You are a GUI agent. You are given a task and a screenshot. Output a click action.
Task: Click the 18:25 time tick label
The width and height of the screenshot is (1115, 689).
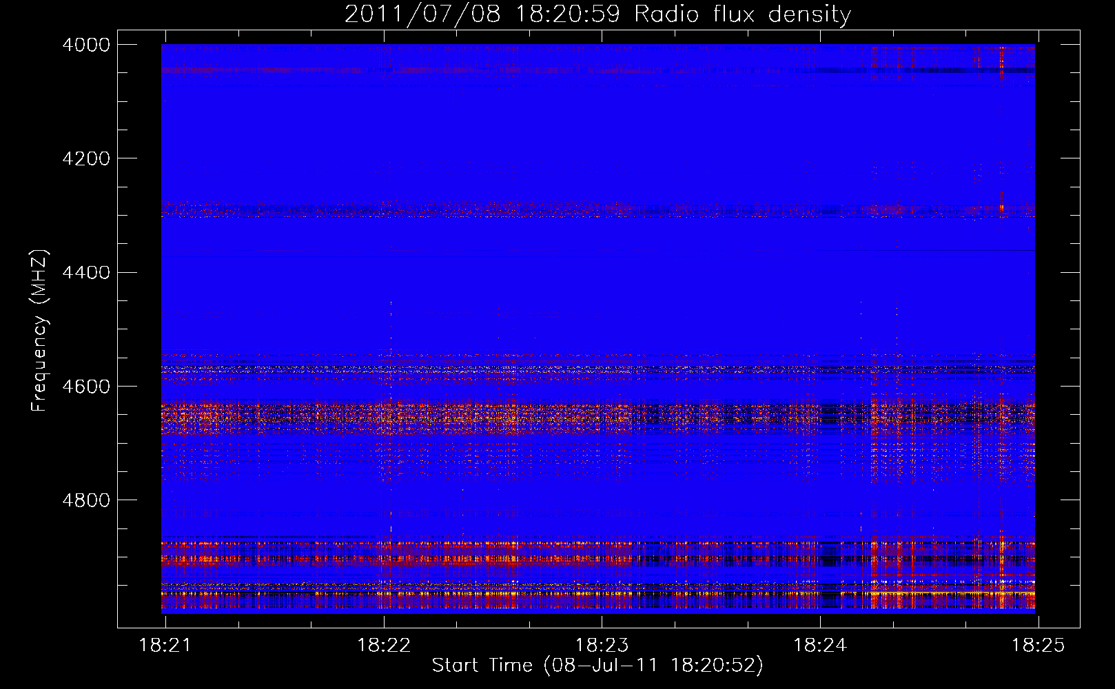(1039, 646)
